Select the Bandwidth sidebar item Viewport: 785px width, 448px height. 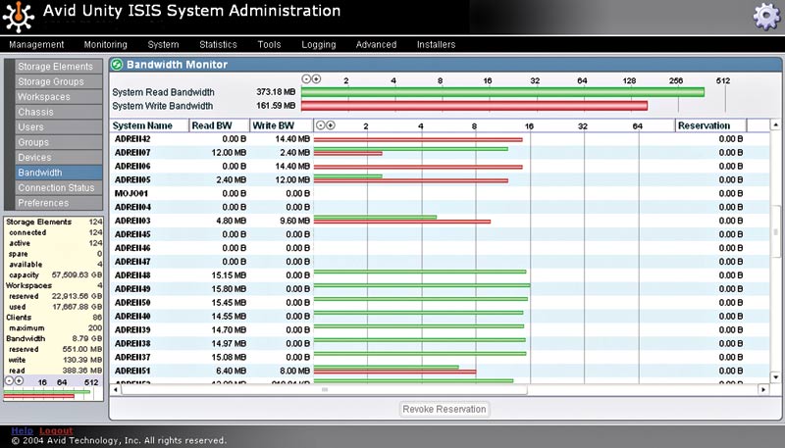tap(59, 173)
